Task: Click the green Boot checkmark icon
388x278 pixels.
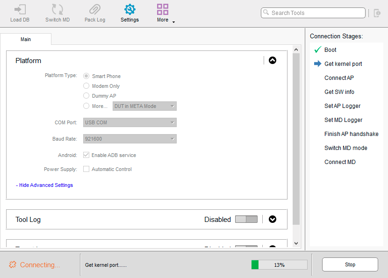Action: tap(318, 50)
